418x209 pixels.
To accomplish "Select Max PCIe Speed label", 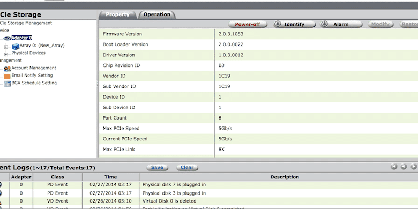I will point(121,128).
